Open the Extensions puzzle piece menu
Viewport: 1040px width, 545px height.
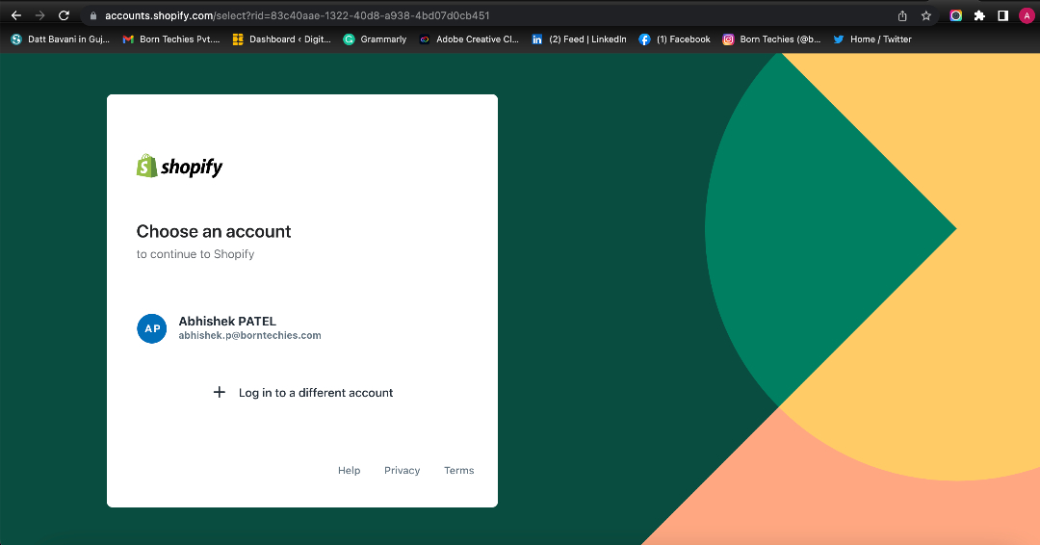coord(979,15)
